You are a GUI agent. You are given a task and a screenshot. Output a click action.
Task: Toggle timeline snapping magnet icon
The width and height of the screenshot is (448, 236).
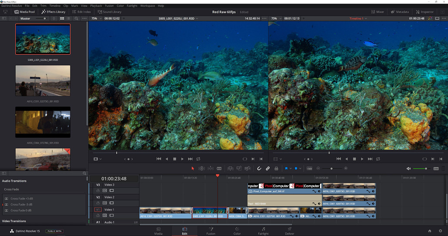[x=259, y=168]
